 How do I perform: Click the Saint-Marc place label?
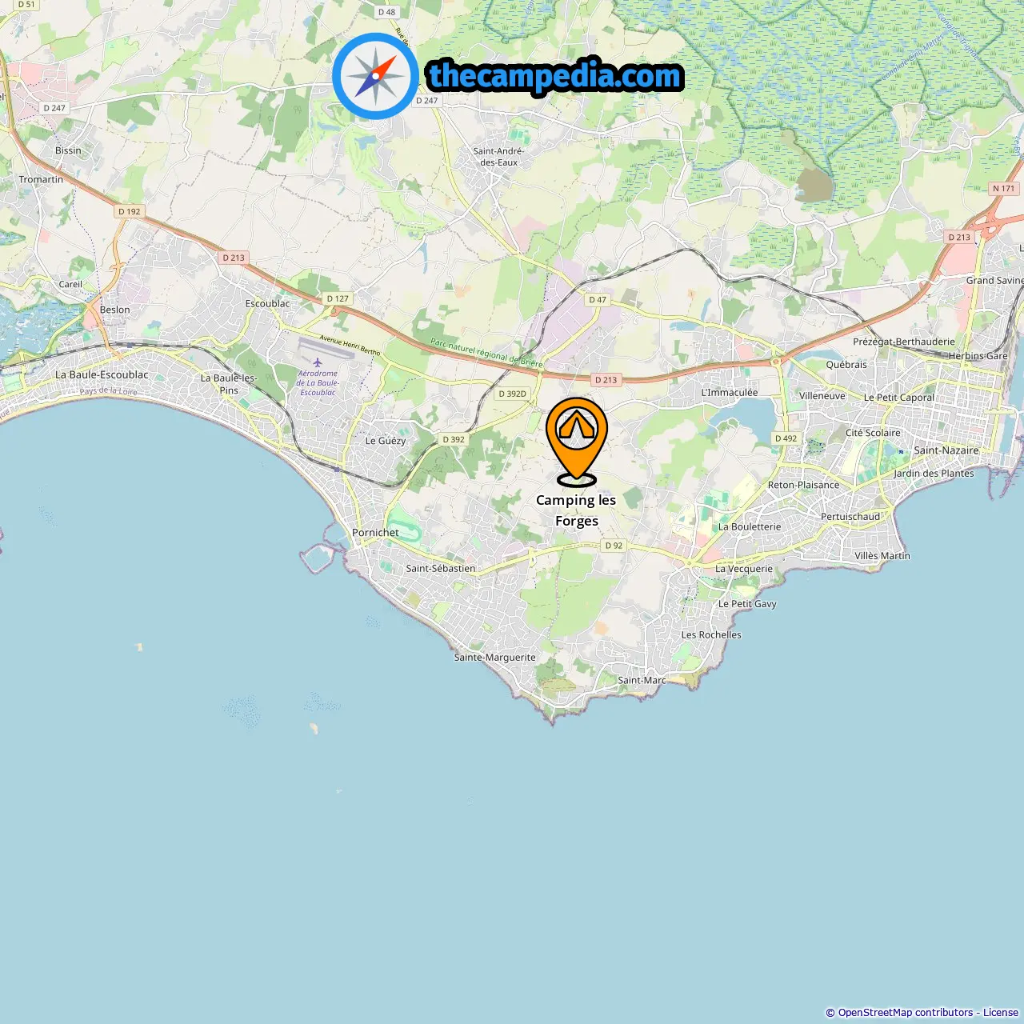pyautogui.click(x=642, y=681)
